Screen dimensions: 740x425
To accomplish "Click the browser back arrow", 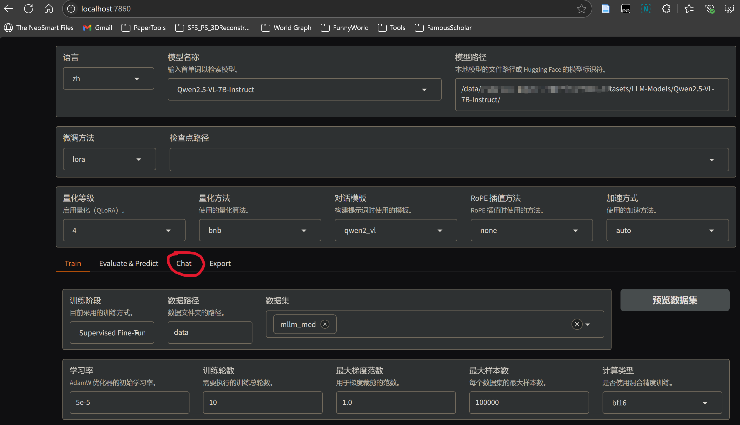I will pos(8,9).
